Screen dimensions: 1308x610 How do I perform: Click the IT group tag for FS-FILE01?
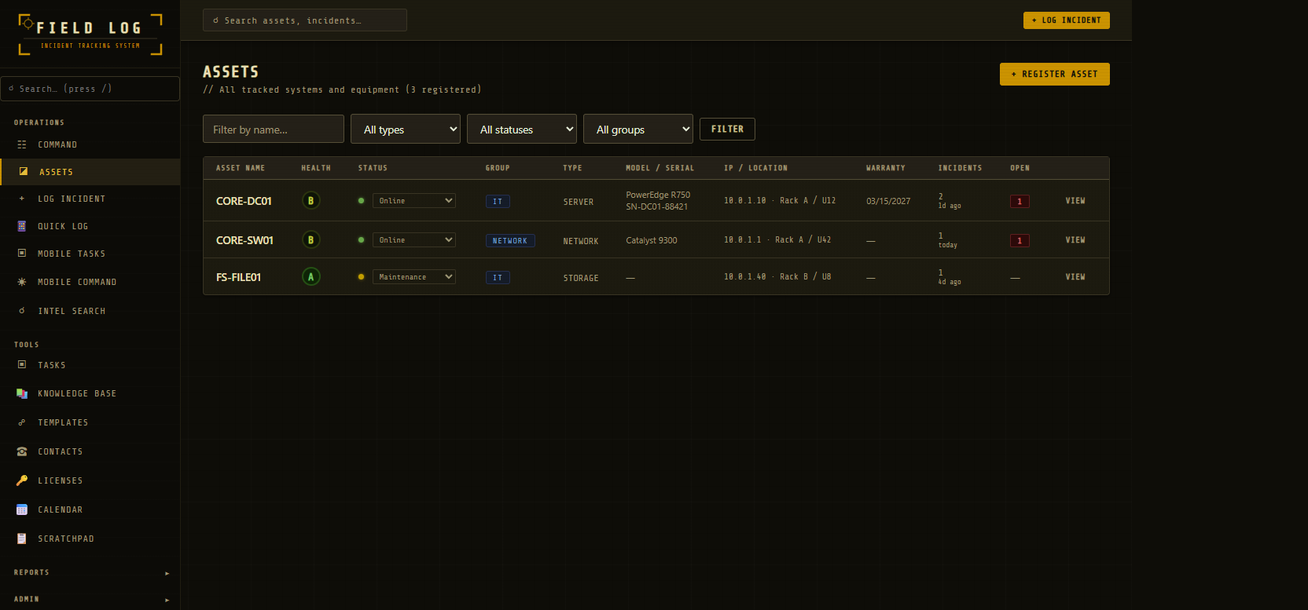[498, 278]
